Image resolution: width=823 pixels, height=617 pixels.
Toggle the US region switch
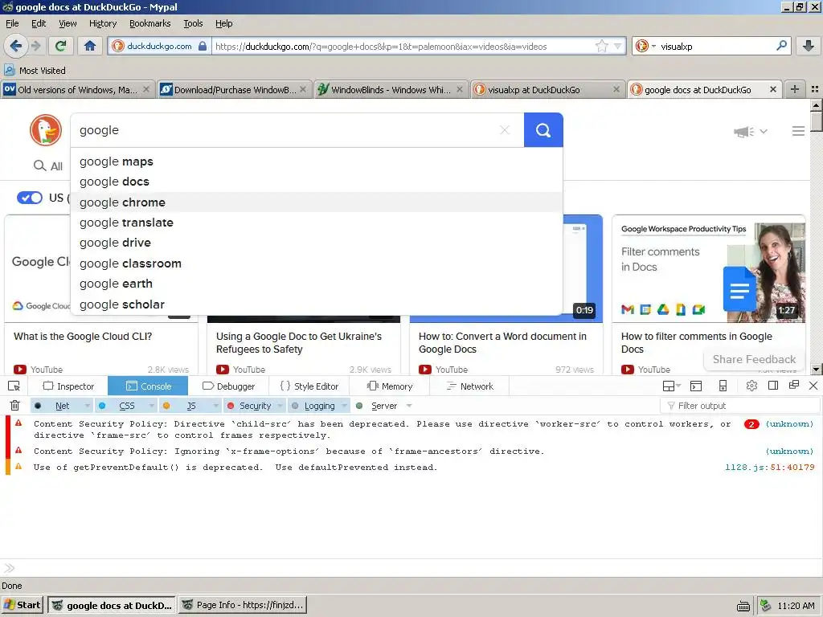point(30,198)
